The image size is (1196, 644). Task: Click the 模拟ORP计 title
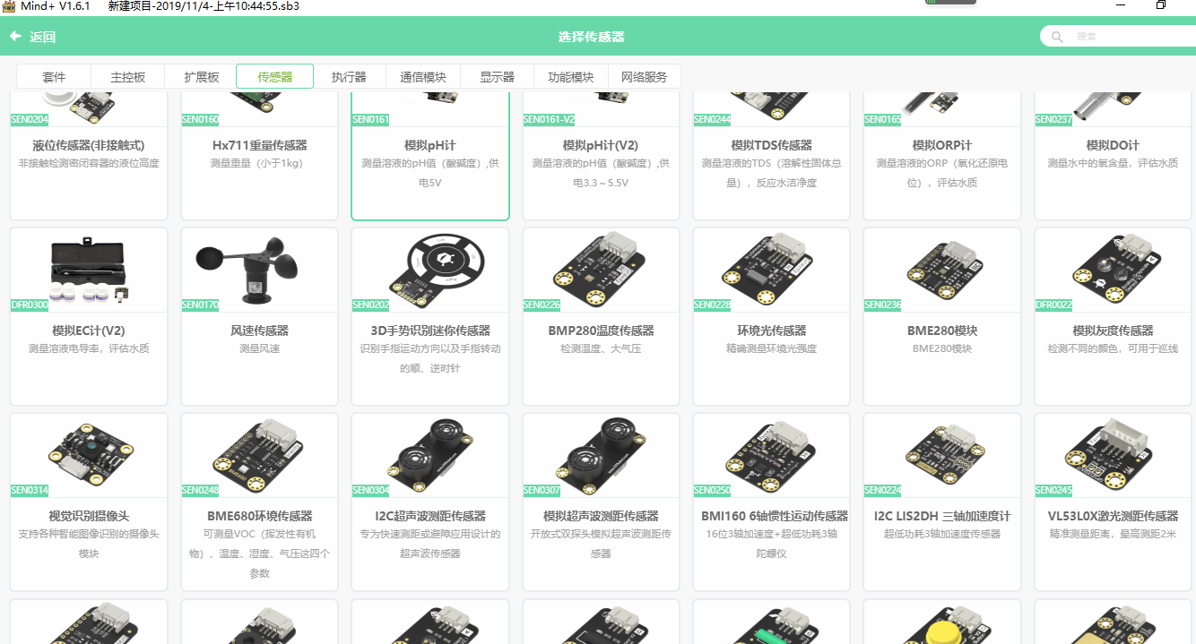click(942, 145)
